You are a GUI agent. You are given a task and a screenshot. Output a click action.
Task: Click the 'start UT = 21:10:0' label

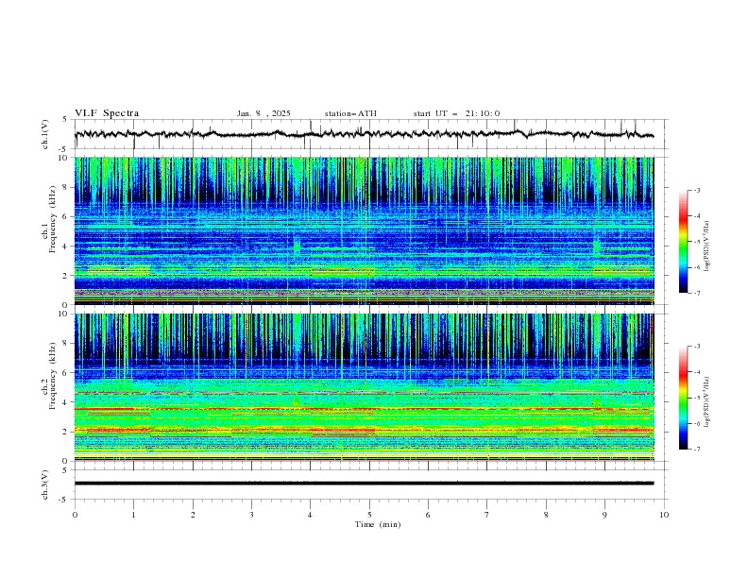coord(456,113)
